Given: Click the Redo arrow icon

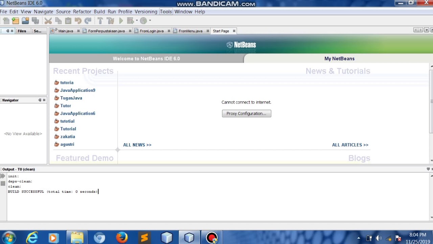Looking at the screenshot, I should point(88,21).
